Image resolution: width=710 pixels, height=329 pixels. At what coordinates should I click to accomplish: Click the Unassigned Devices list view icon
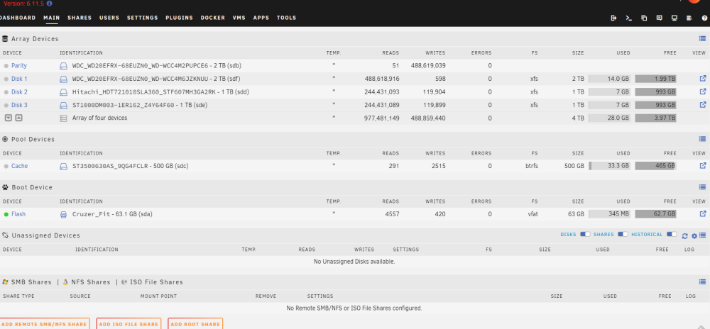[x=702, y=235]
